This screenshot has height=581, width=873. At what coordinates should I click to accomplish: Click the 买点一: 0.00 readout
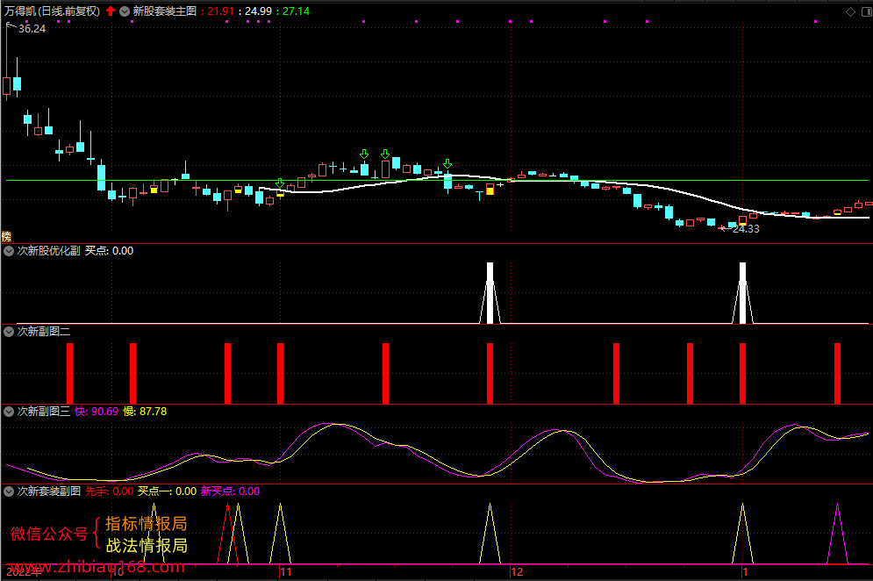pyautogui.click(x=167, y=491)
